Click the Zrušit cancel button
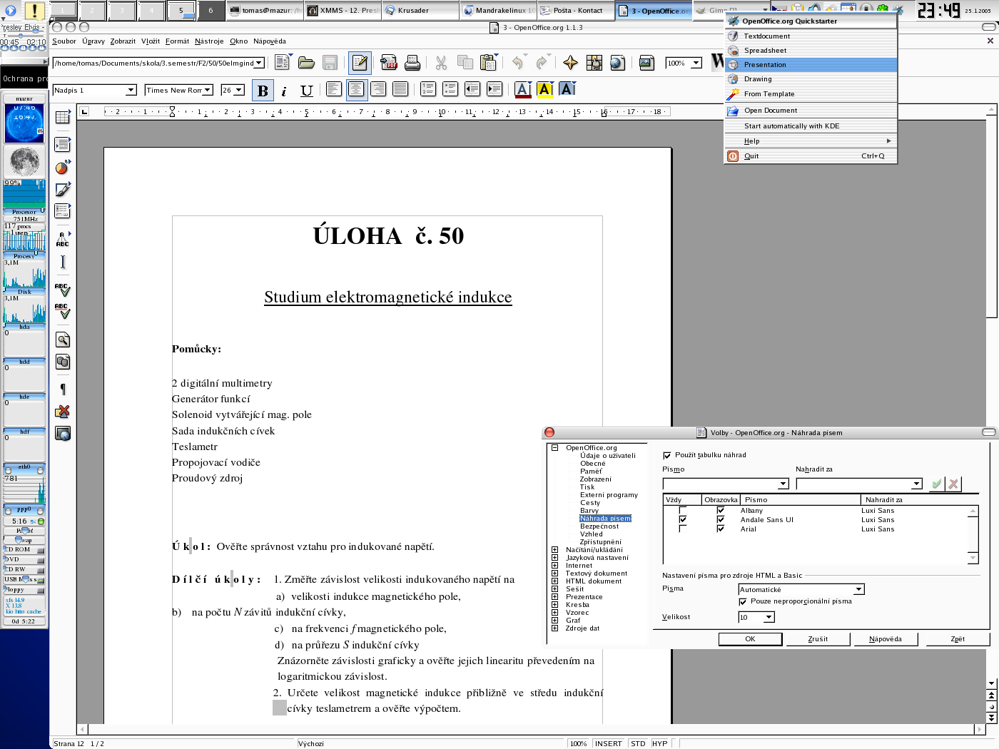This screenshot has height=749, width=999. pyautogui.click(x=818, y=639)
